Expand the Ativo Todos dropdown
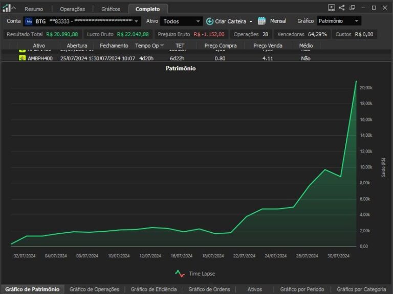The width and height of the screenshot is (393, 294). [182, 21]
